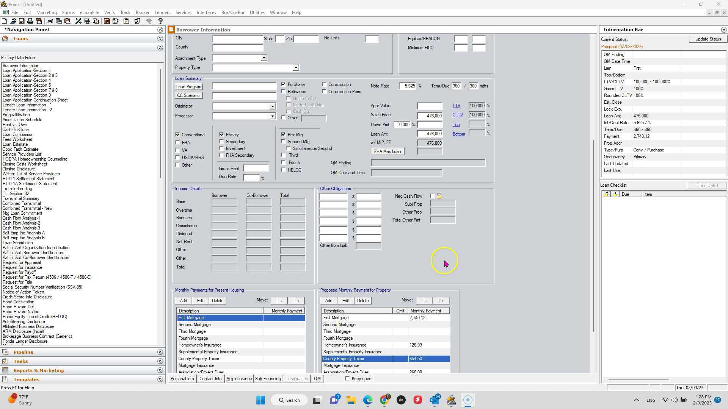The width and height of the screenshot is (728, 409).
Task: Click the save floppy disk icon
Action: coord(22,21)
